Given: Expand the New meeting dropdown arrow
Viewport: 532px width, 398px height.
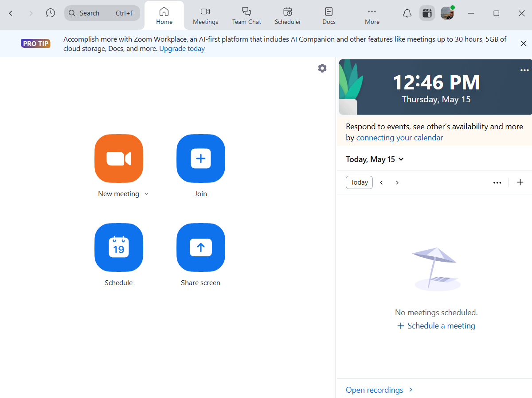Looking at the screenshot, I should pyautogui.click(x=147, y=194).
